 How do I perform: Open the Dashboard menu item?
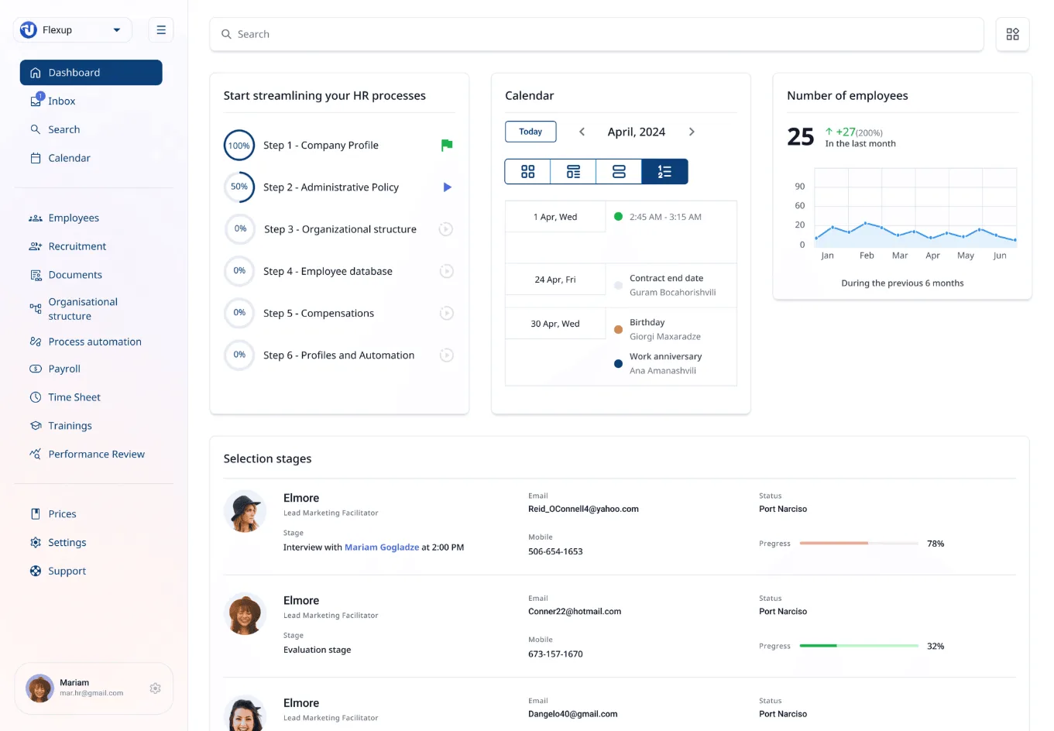[91, 72]
